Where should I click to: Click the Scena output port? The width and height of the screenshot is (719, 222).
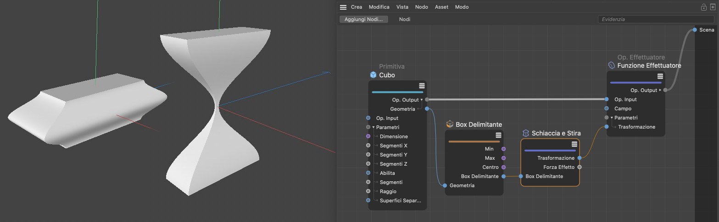[695, 30]
